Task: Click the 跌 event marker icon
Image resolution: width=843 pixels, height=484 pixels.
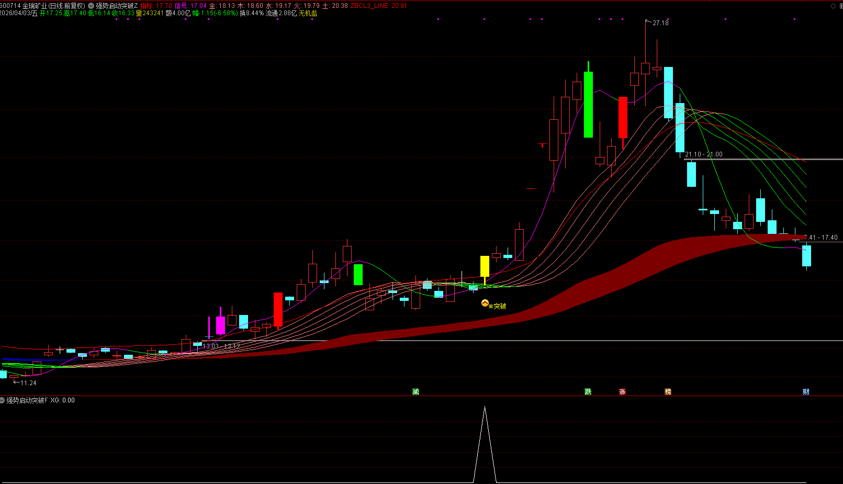Action: tap(588, 391)
